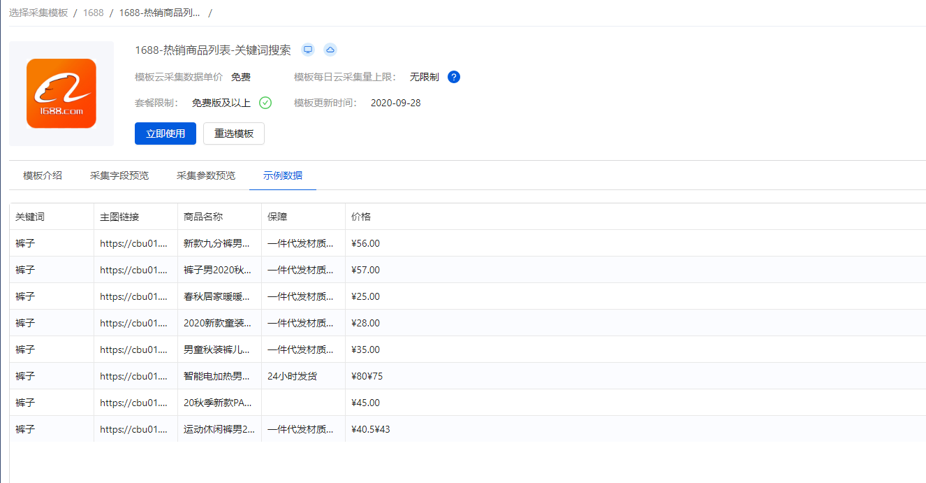Switch to the 模板介绍 tab
The image size is (926, 483).
pos(43,175)
